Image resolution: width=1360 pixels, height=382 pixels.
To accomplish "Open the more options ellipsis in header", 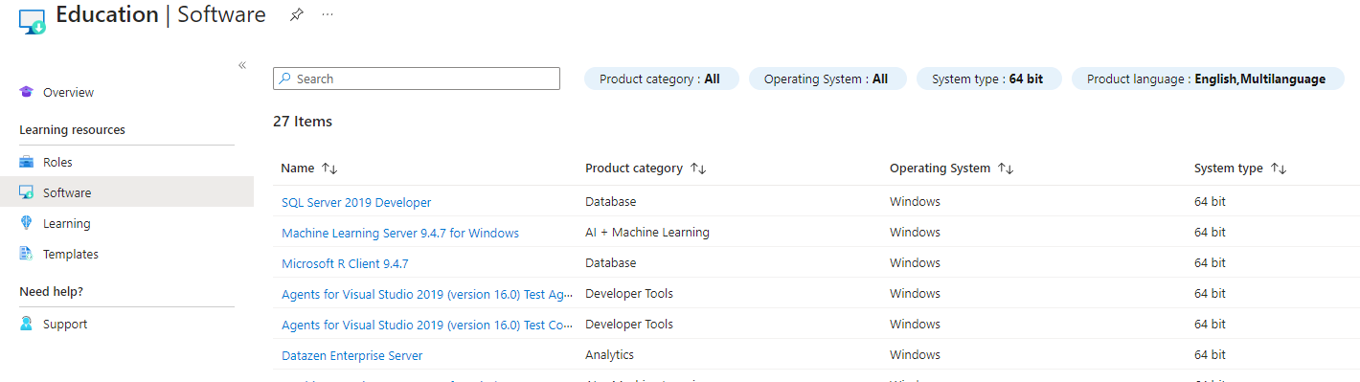I will (x=329, y=14).
